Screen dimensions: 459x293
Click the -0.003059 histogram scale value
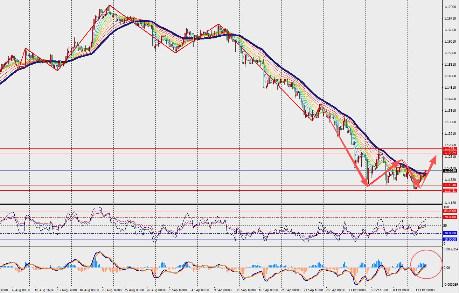451,285
